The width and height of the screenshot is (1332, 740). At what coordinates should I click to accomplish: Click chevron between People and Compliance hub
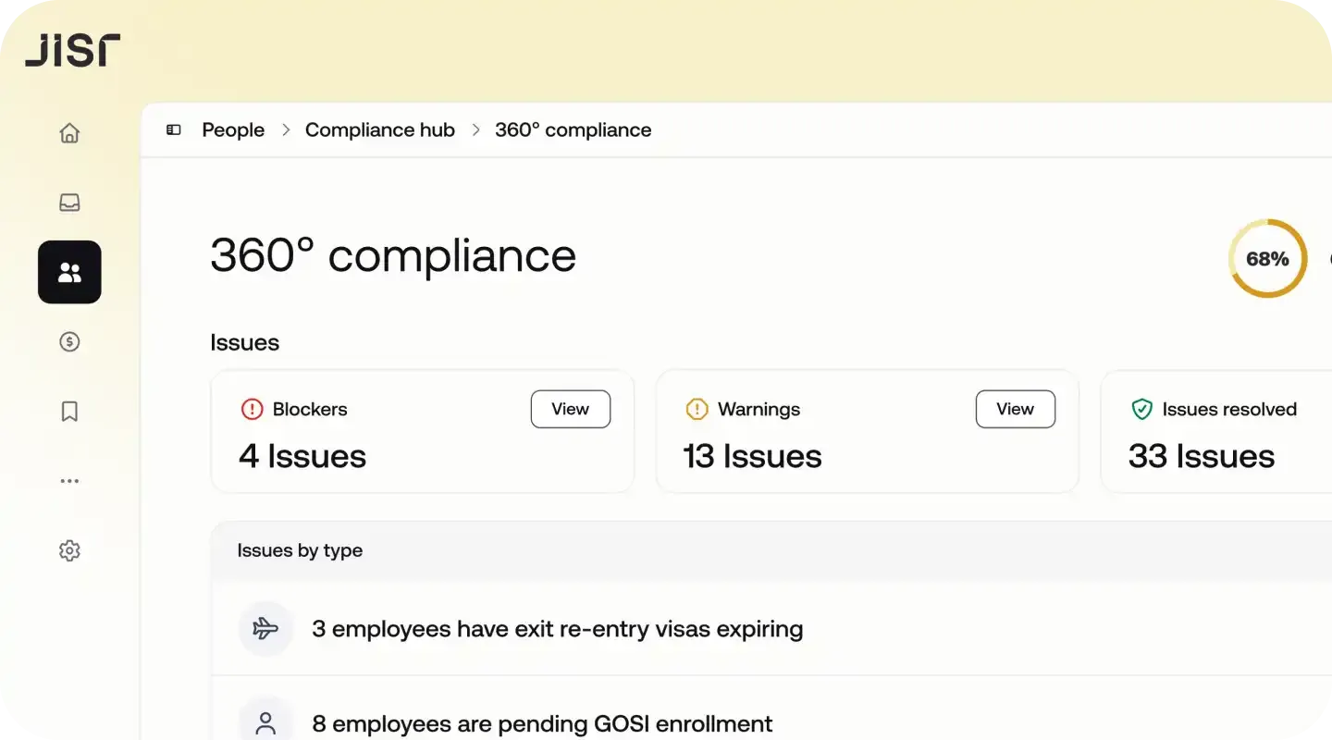point(286,129)
